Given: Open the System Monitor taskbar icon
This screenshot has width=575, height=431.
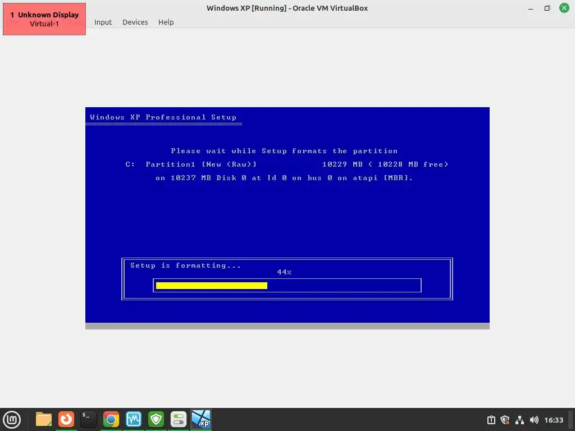Looking at the screenshot, I should pos(134,420).
